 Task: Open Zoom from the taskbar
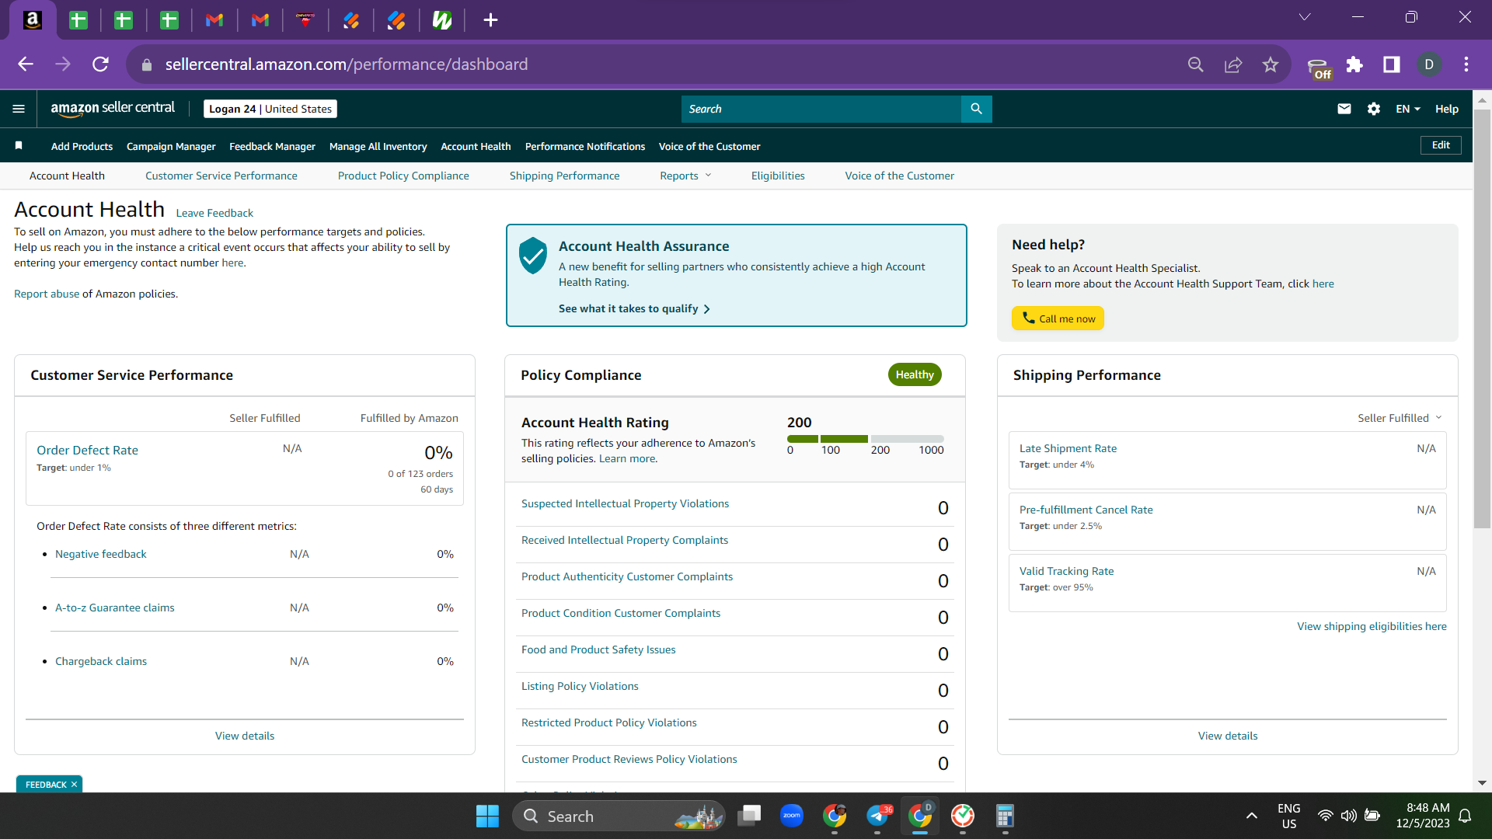point(792,816)
